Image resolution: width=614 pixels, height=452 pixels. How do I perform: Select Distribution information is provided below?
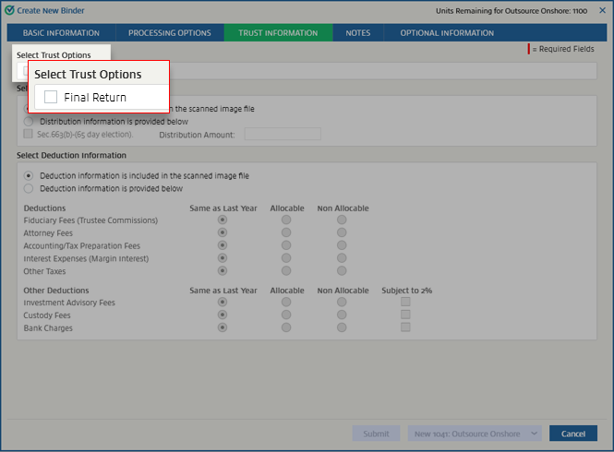tap(29, 121)
